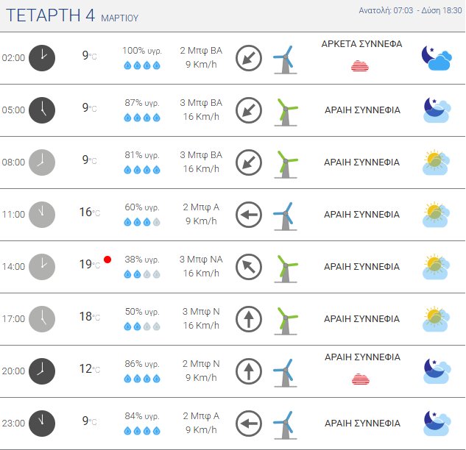Click the southeast wind arrow at 14:00

tap(249, 267)
